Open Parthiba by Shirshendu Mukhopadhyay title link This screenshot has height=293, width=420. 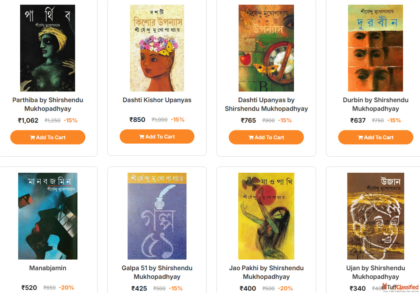pos(48,104)
